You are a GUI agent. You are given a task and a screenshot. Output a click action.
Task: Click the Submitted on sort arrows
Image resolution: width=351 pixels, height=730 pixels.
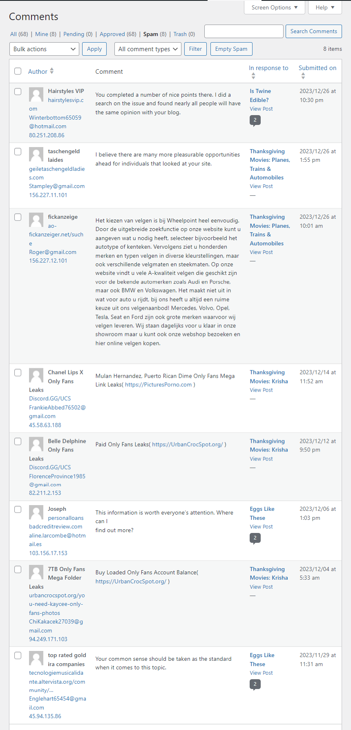click(303, 76)
